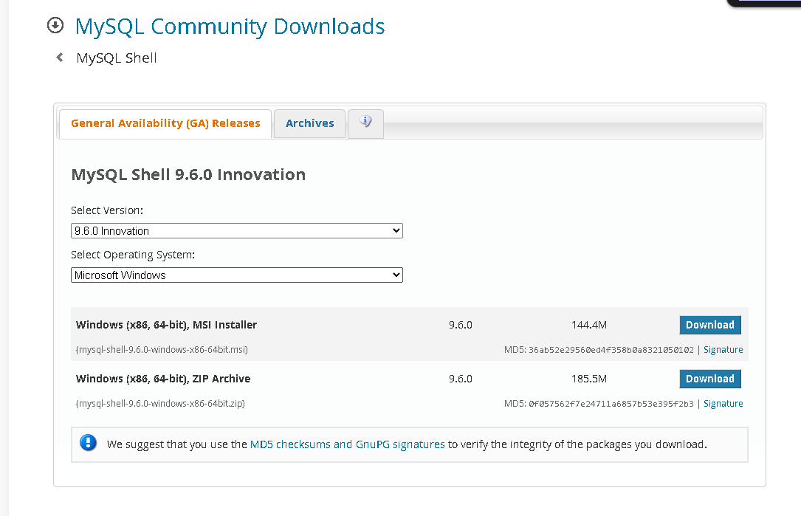
Task: Select the MSI filename mysql-shell-9.6.0-windows-x86-64bit.msi
Action: point(162,350)
